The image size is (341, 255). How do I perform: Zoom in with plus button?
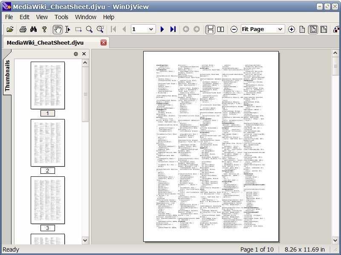tap(292, 29)
